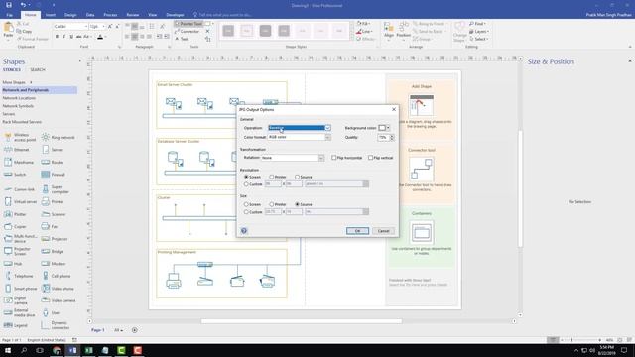Open the Color format dropdown
This screenshot has height=357, width=635.
coord(327,137)
